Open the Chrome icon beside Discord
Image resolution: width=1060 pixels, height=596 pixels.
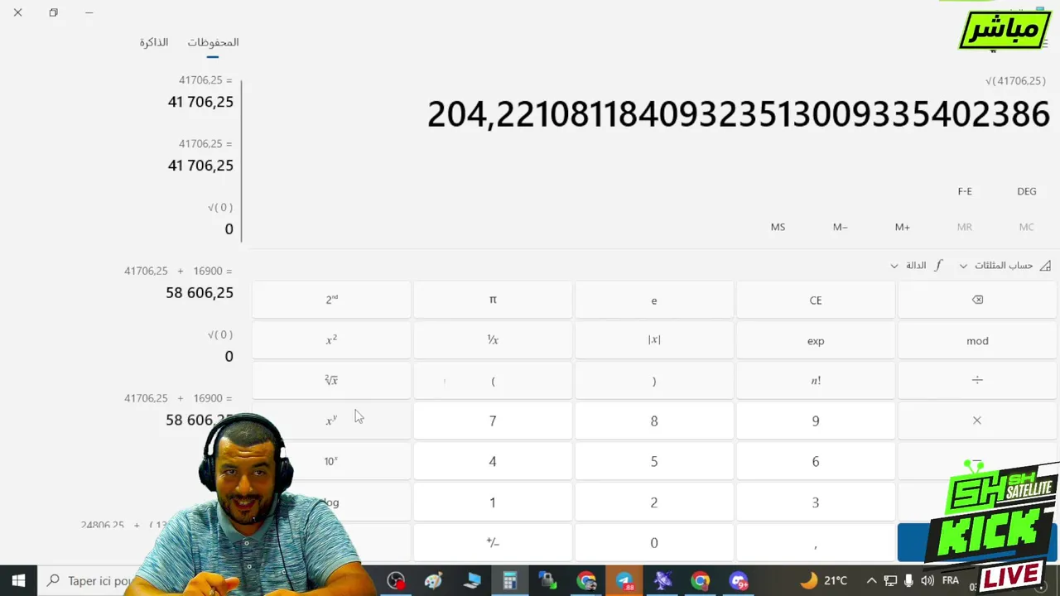701,581
